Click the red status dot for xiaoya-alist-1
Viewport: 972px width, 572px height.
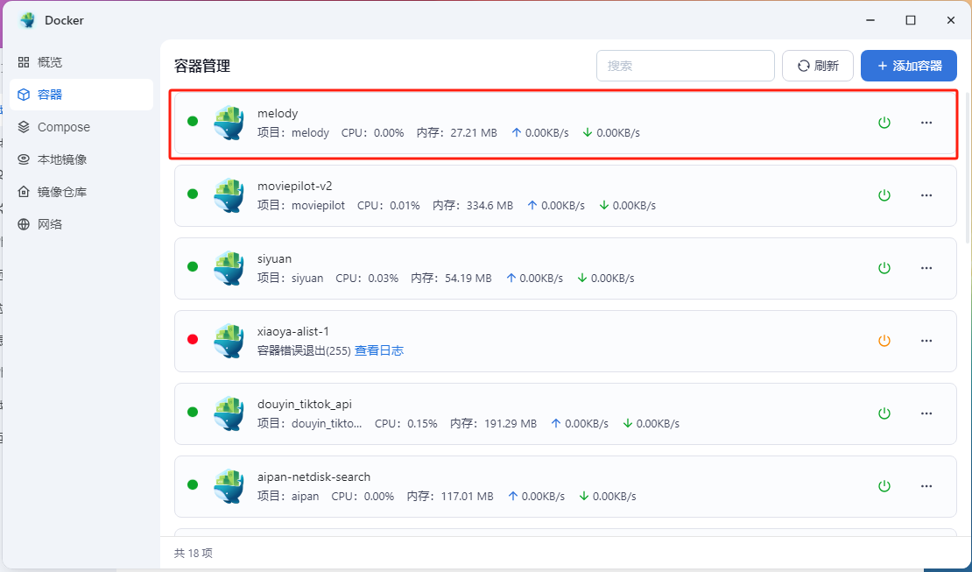coord(193,339)
